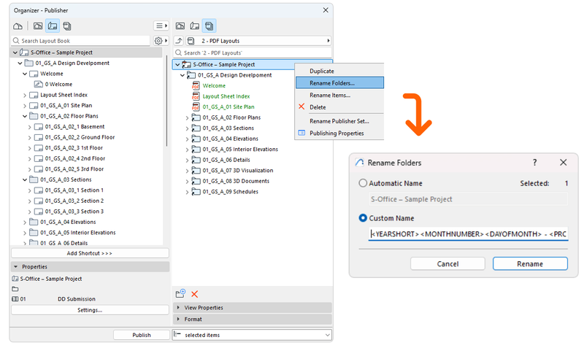Viewport: 584px width, 348px height.
Task: Click PDF icon beside 01_GS_A_01 Site Plan
Action: click(196, 107)
